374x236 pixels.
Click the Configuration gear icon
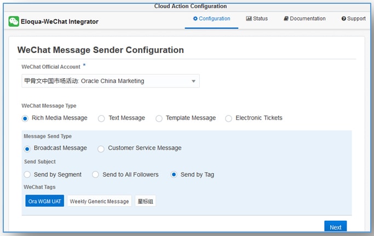click(195, 19)
